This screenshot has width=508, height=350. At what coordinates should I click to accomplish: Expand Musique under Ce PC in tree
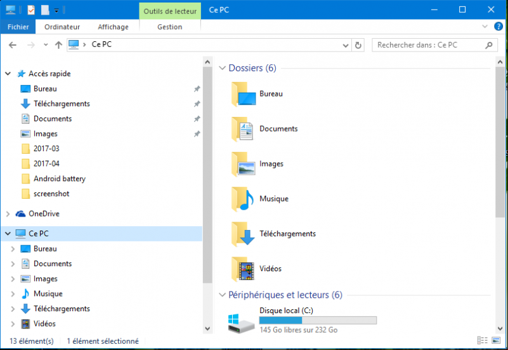click(13, 294)
